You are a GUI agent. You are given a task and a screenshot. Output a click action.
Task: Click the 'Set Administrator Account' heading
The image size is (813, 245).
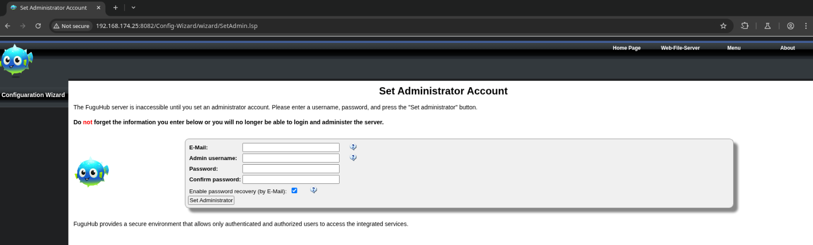tap(443, 91)
